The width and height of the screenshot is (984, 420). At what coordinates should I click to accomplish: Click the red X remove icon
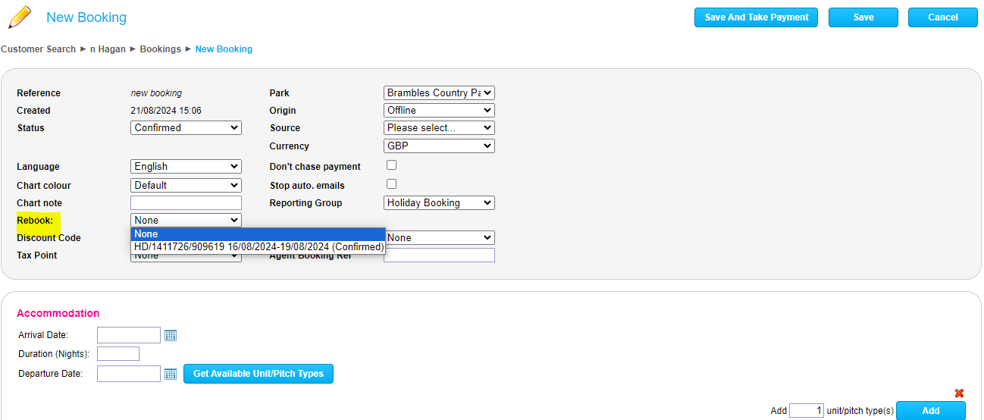(x=959, y=393)
